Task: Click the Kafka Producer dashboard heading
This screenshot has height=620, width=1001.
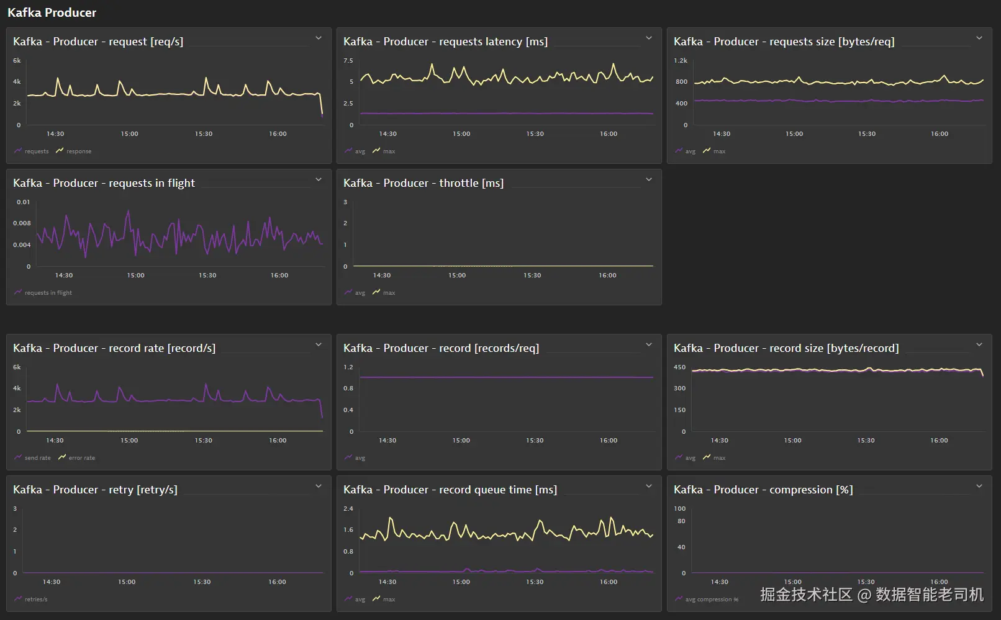Action: pyautogui.click(x=52, y=12)
